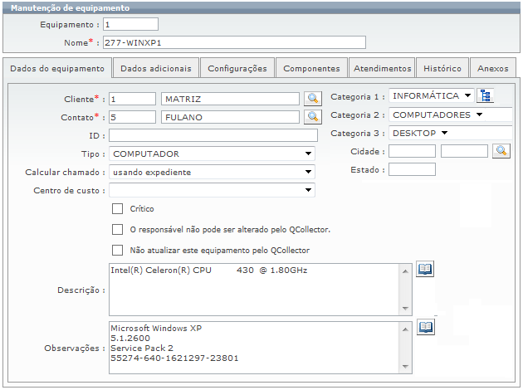Open Categoria 3 DESKTOP dropdown
Viewport: 523px width, 390px height.
(450, 133)
